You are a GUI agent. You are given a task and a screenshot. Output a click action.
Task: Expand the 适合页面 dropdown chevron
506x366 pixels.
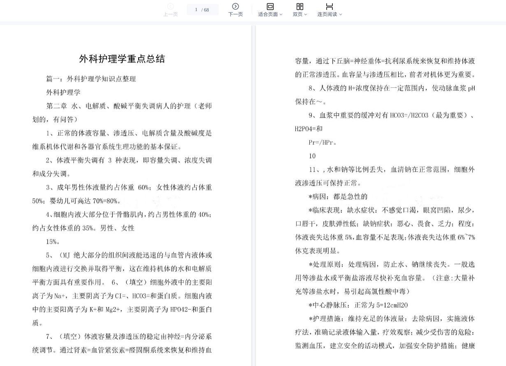coord(281,14)
